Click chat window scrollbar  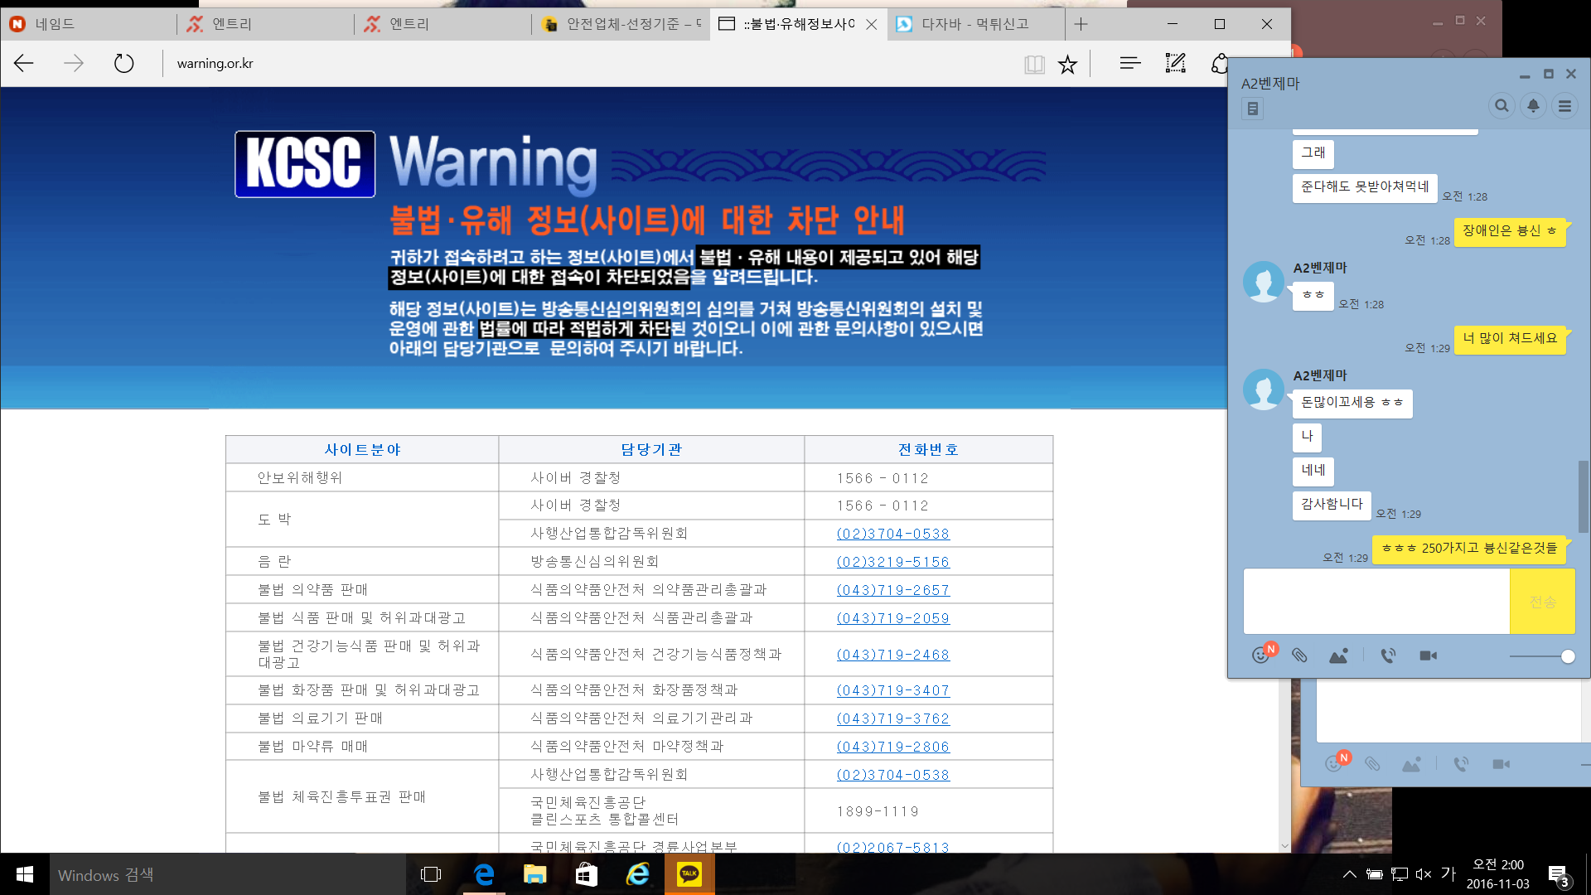coord(1583,496)
